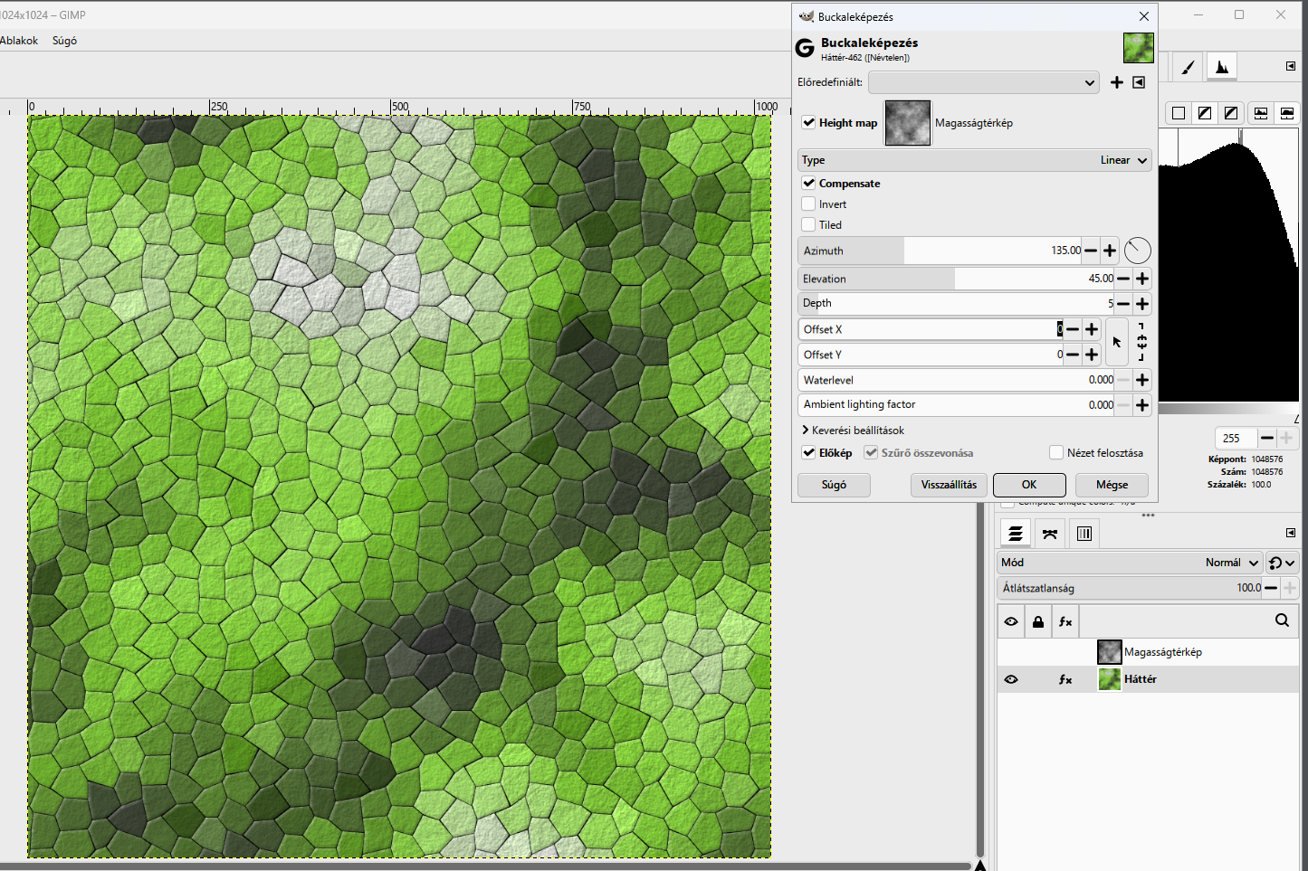This screenshot has height=871, width=1308.
Task: Save current settings as named preset plus icon
Action: coord(1117,82)
